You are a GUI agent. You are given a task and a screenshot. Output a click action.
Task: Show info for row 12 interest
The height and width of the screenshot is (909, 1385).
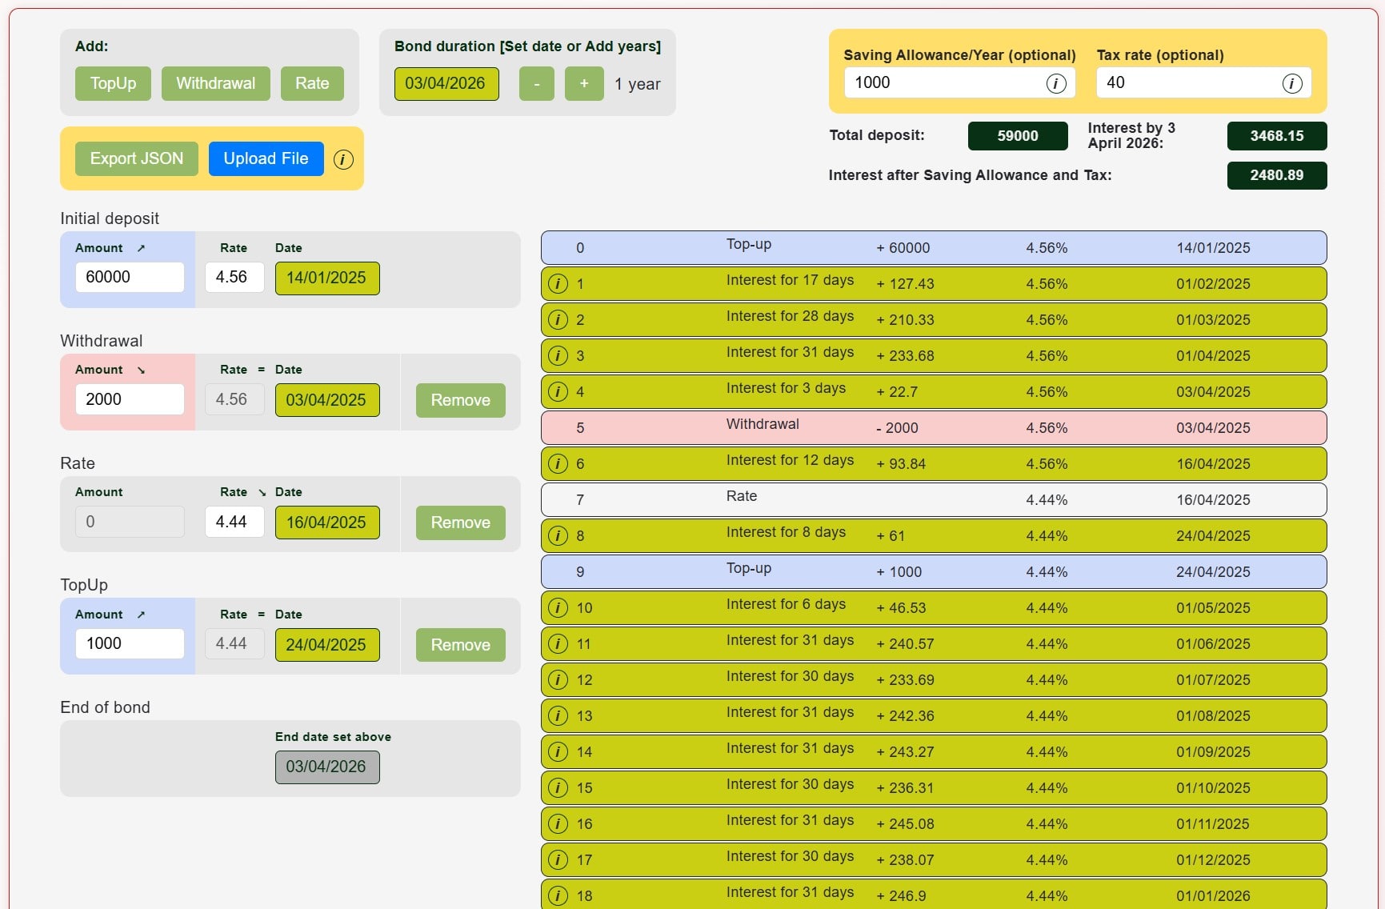558,680
